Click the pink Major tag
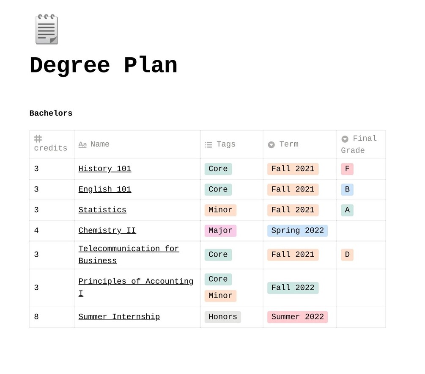 (220, 230)
